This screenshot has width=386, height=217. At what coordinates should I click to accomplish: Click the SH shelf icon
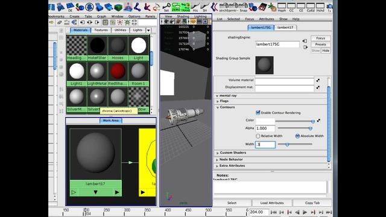205,7
